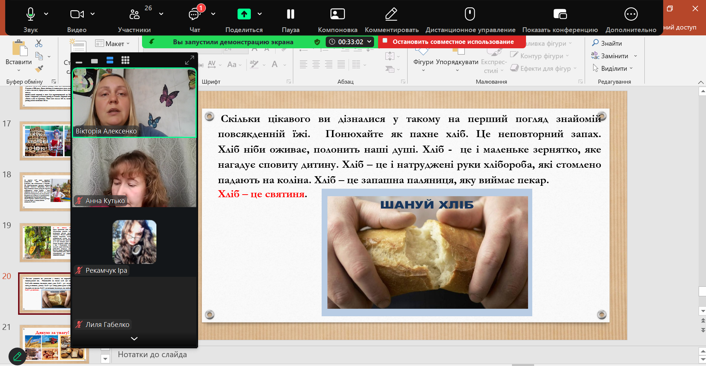
Task: Click the Show meeting (Показать конференцию) icon
Action: click(560, 14)
